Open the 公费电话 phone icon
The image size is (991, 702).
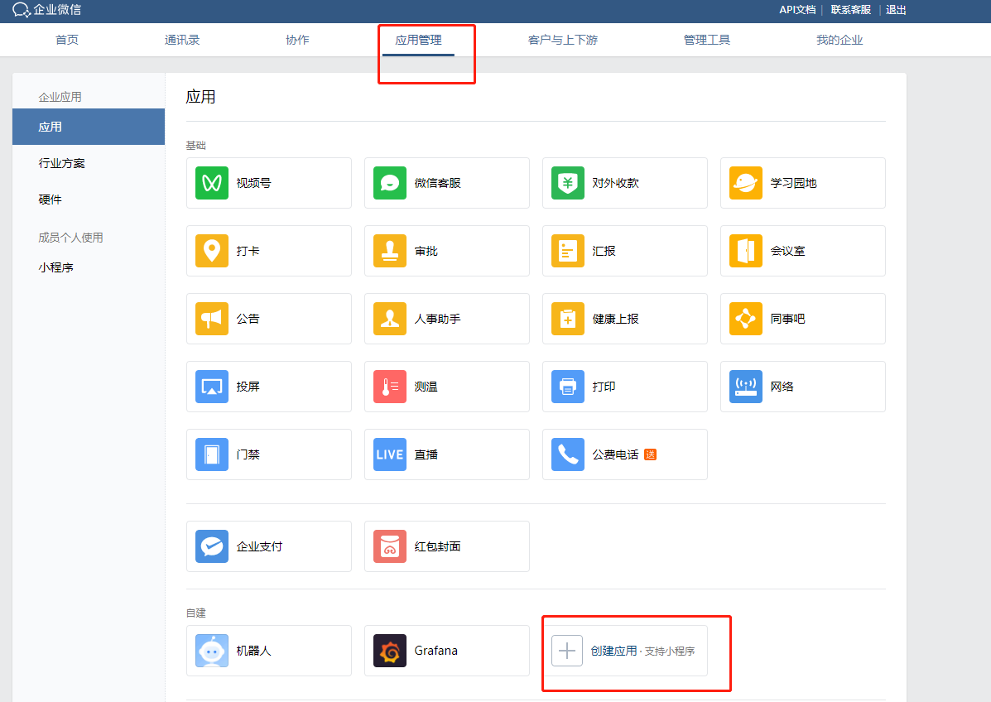pyautogui.click(x=568, y=454)
